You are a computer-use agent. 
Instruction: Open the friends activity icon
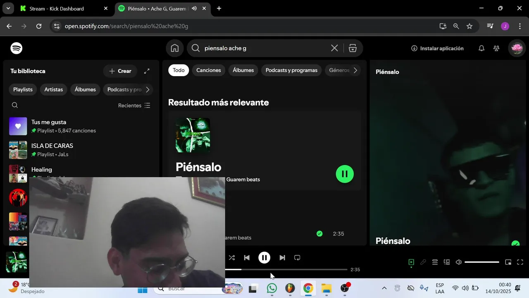[x=496, y=48]
